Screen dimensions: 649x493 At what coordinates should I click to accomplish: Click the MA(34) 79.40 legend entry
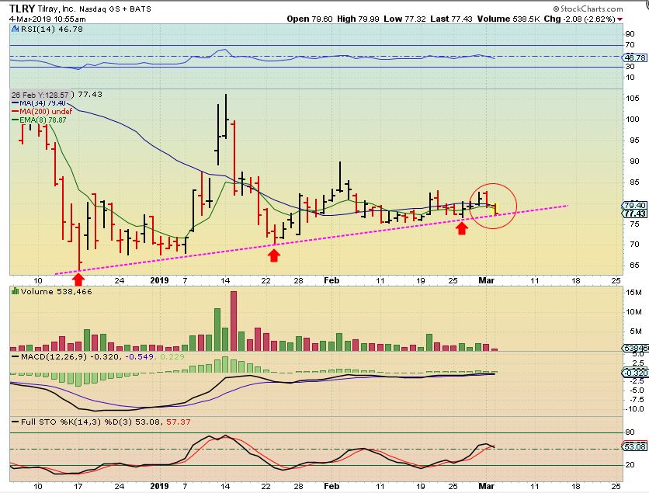(38, 103)
